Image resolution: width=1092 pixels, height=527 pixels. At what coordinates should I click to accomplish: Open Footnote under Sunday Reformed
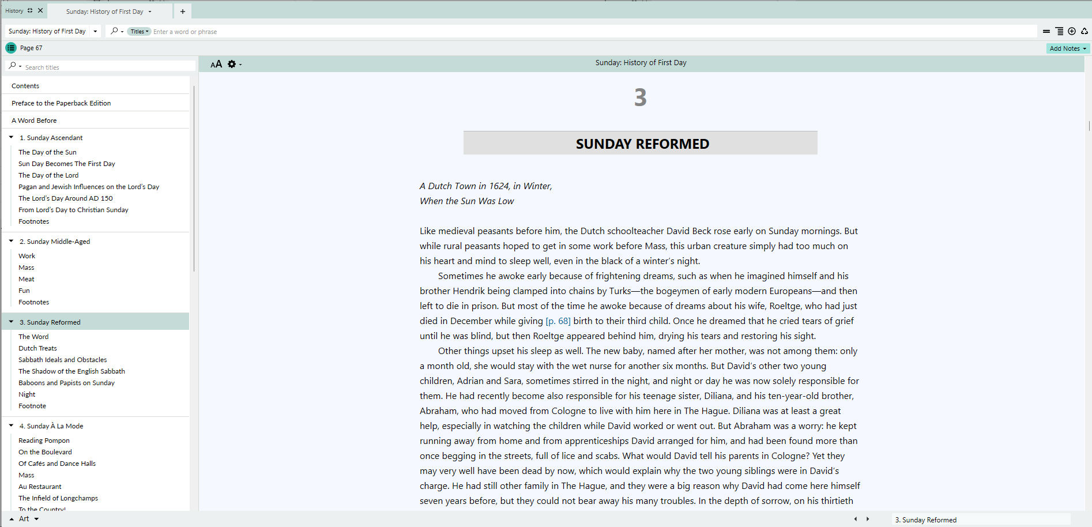click(x=32, y=406)
